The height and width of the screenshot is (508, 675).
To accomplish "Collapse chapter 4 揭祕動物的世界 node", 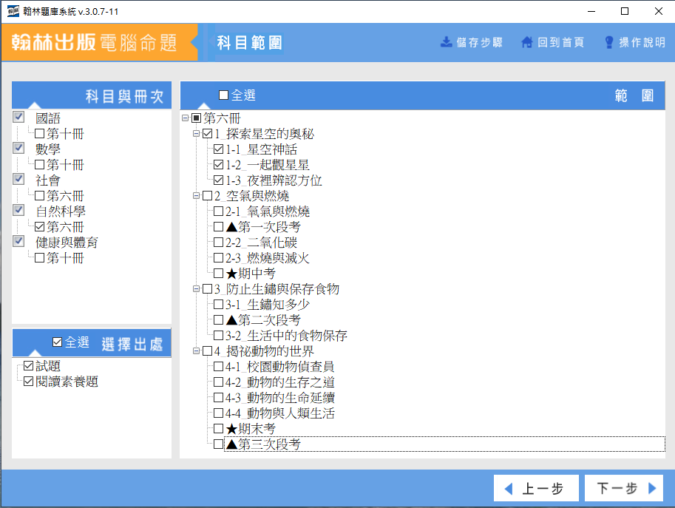I will pyautogui.click(x=196, y=351).
